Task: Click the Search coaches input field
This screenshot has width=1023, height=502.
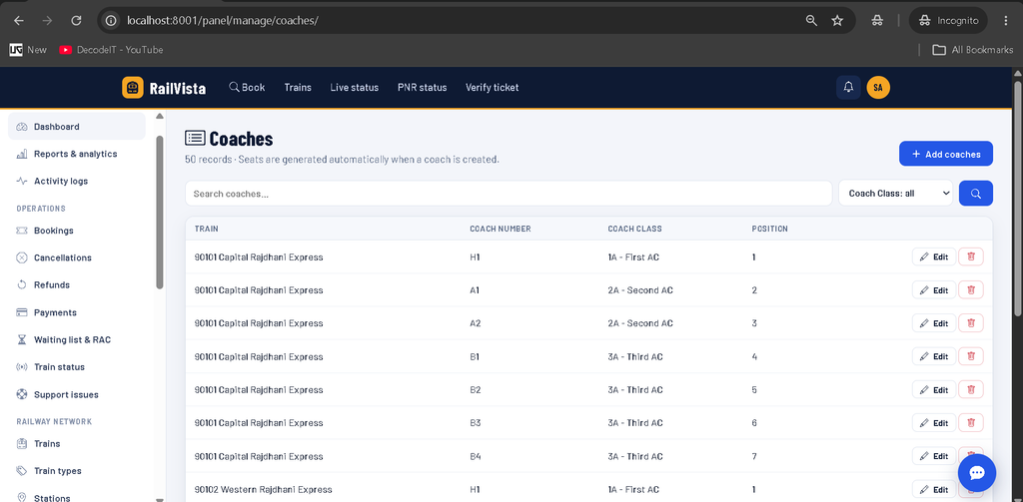Action: coord(509,193)
